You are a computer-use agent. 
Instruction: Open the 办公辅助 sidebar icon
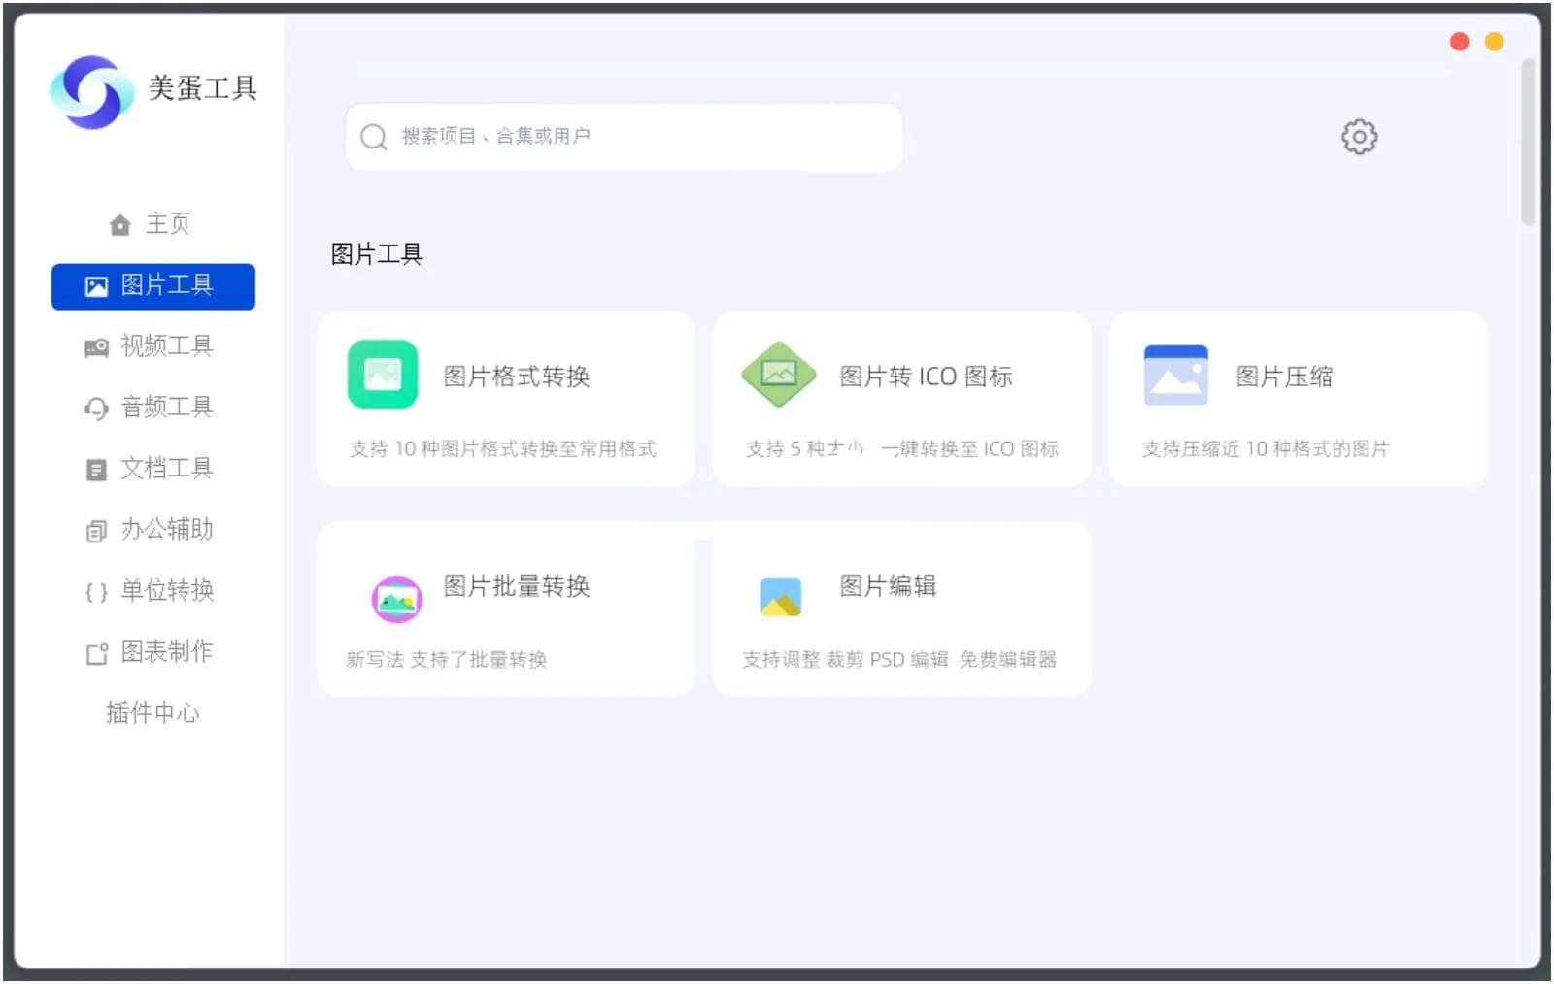click(x=95, y=530)
